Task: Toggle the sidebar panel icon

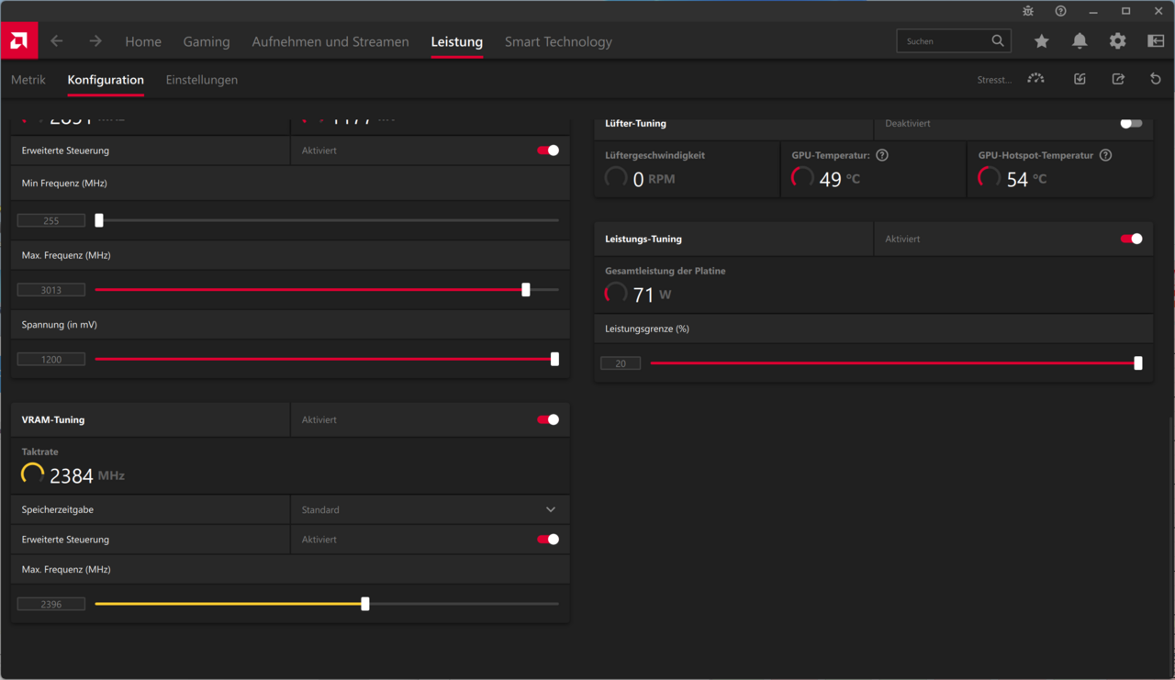Action: (1156, 41)
